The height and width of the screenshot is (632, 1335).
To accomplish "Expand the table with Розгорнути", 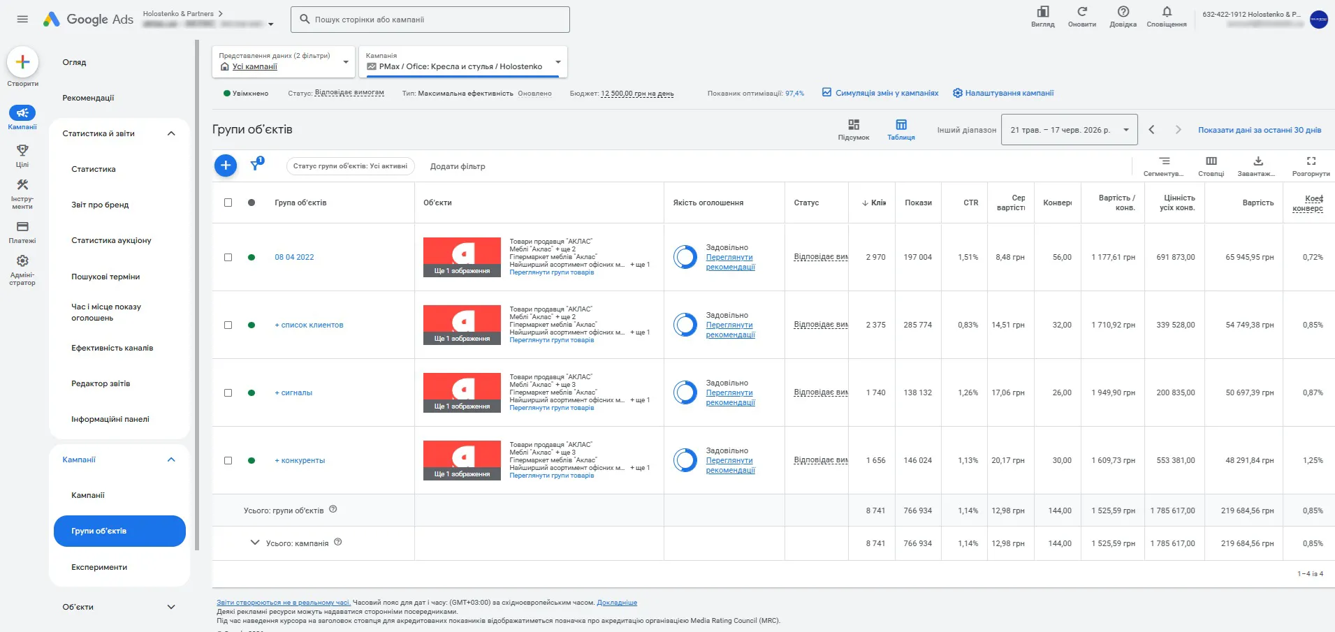I will [1311, 166].
